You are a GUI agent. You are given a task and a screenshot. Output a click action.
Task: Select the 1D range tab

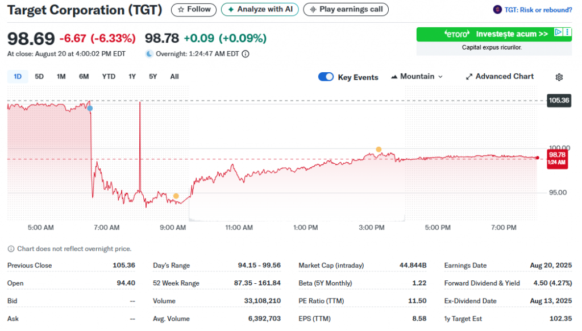[18, 77]
